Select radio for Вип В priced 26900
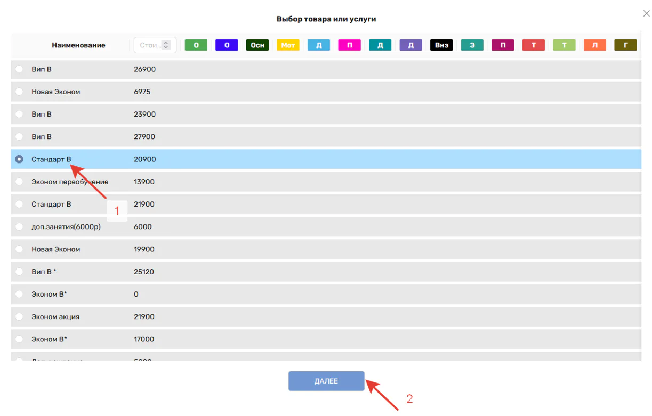Screen dimensions: 652x416 (x=19, y=69)
